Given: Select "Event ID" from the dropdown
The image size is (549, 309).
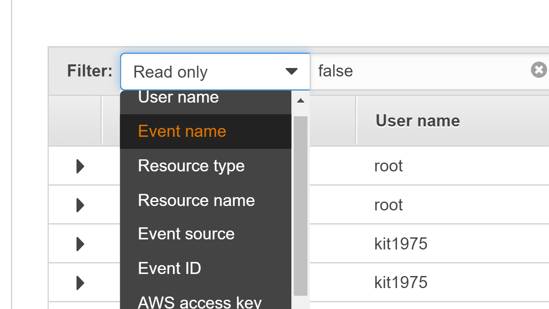Looking at the screenshot, I should [169, 268].
